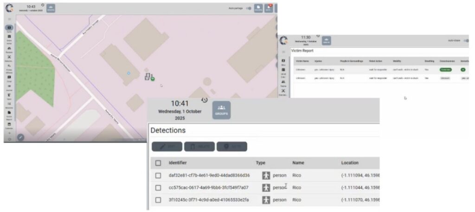Check the box for detection daf32e81
Viewport: 475px width, 212px height.
pos(158,175)
